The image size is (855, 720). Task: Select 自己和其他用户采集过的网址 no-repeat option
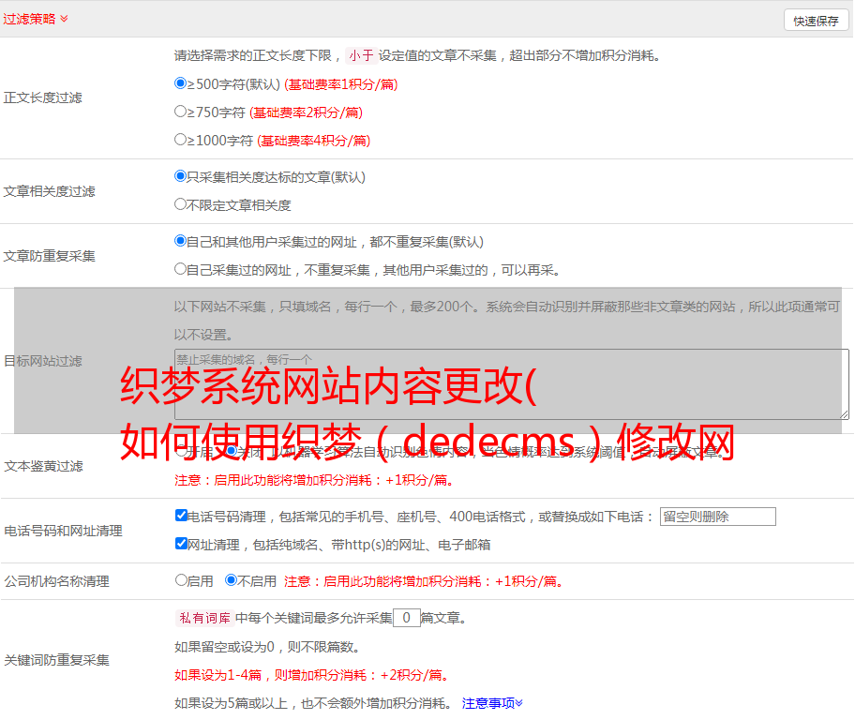click(x=180, y=241)
